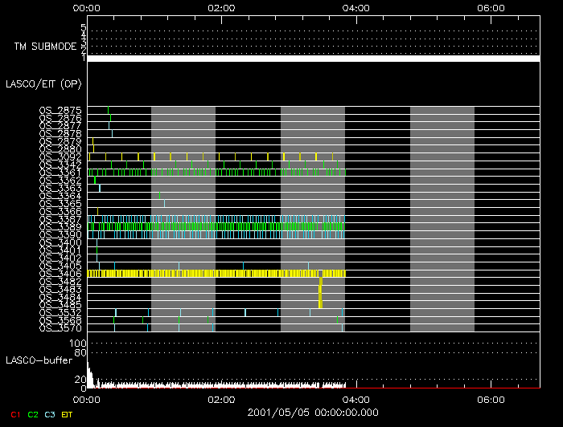Click the green marker in OS_3364 row
Image resolution: width=563 pixels, height=427 pixels.
pos(160,196)
